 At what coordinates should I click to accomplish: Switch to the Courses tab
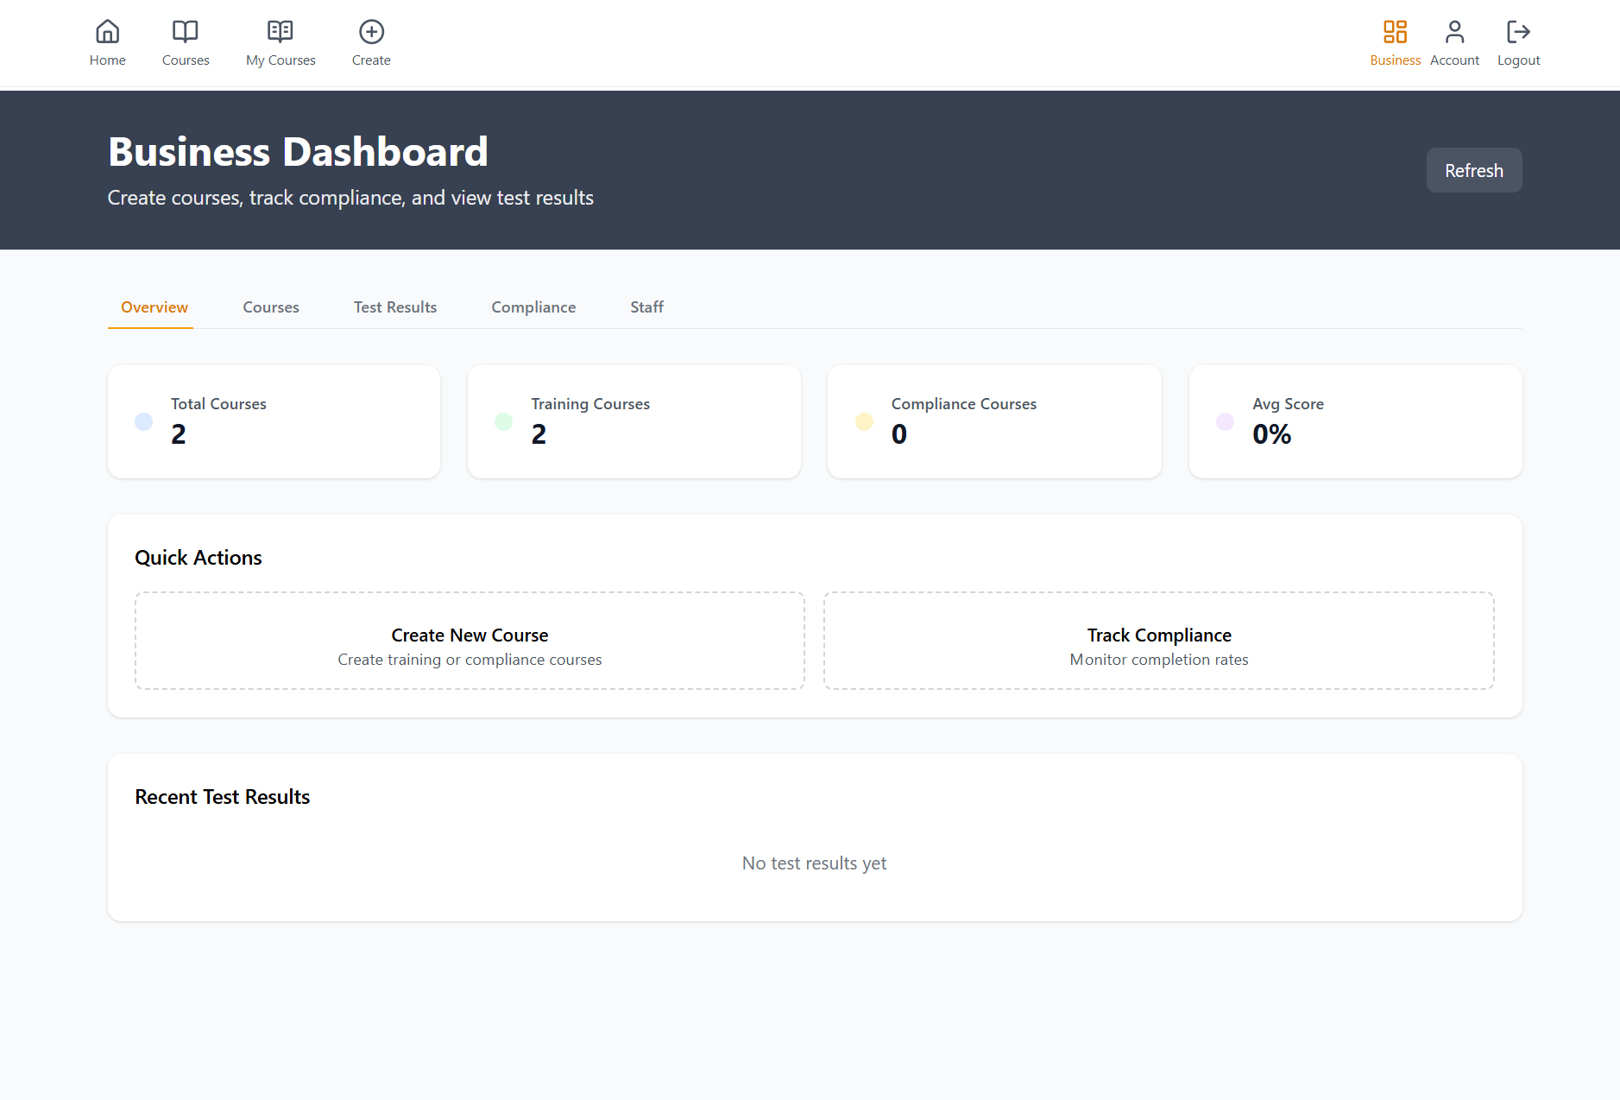[270, 307]
